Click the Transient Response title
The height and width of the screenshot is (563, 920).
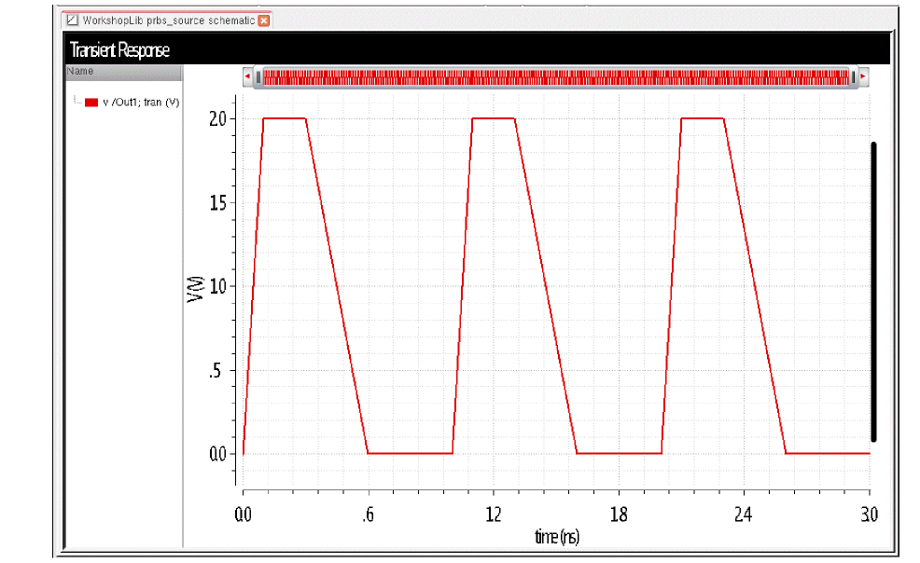pyautogui.click(x=119, y=50)
